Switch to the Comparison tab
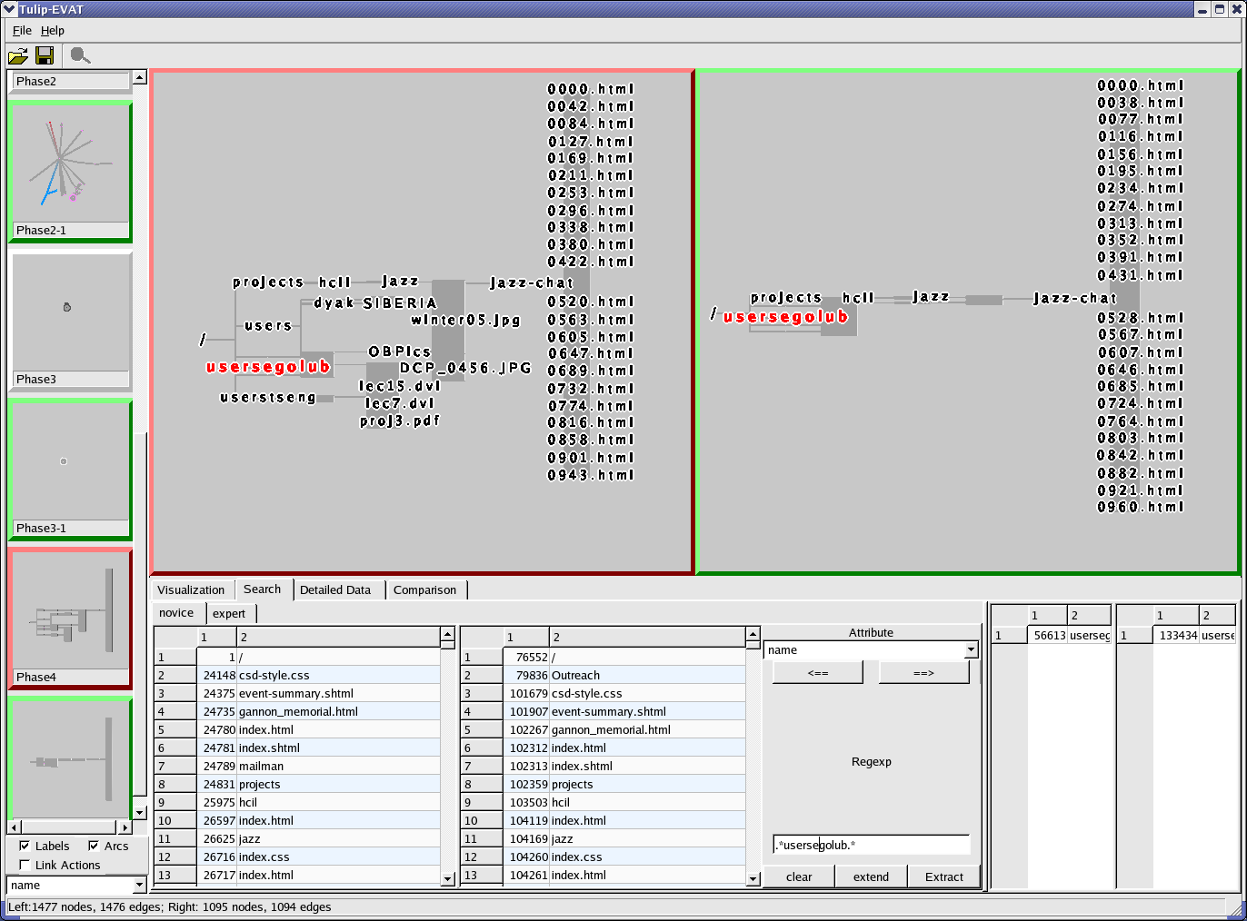This screenshot has width=1247, height=921. point(424,590)
